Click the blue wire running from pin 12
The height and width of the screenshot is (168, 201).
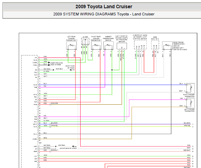click(112, 85)
